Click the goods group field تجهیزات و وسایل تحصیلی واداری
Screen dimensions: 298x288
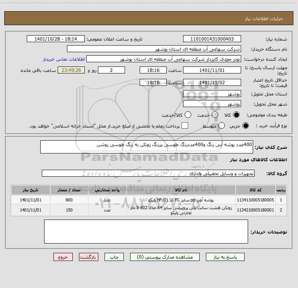148,173
